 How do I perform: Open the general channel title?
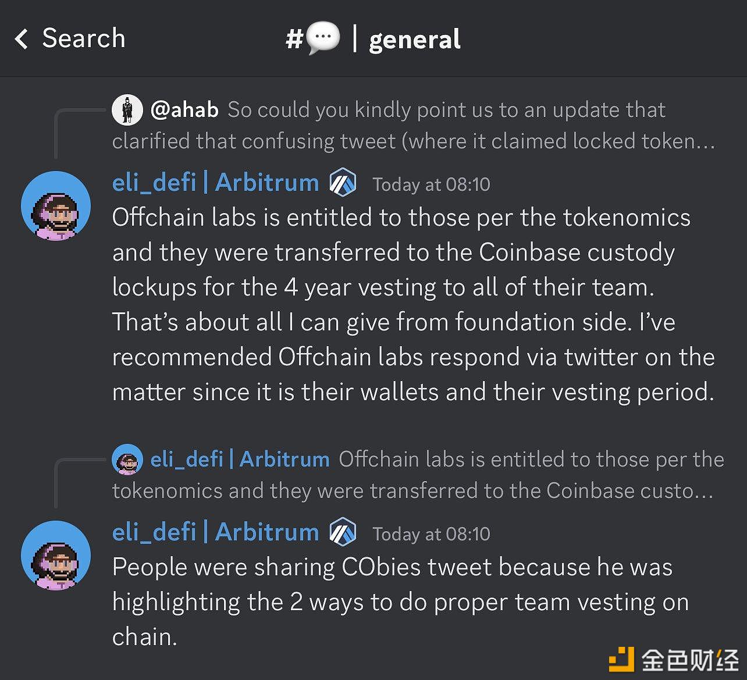tap(414, 40)
